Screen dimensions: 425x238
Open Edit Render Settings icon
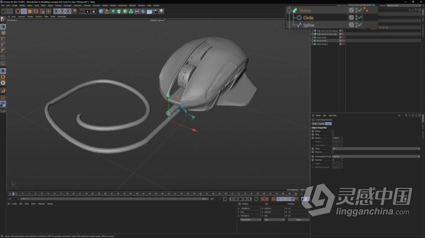click(x=93, y=12)
